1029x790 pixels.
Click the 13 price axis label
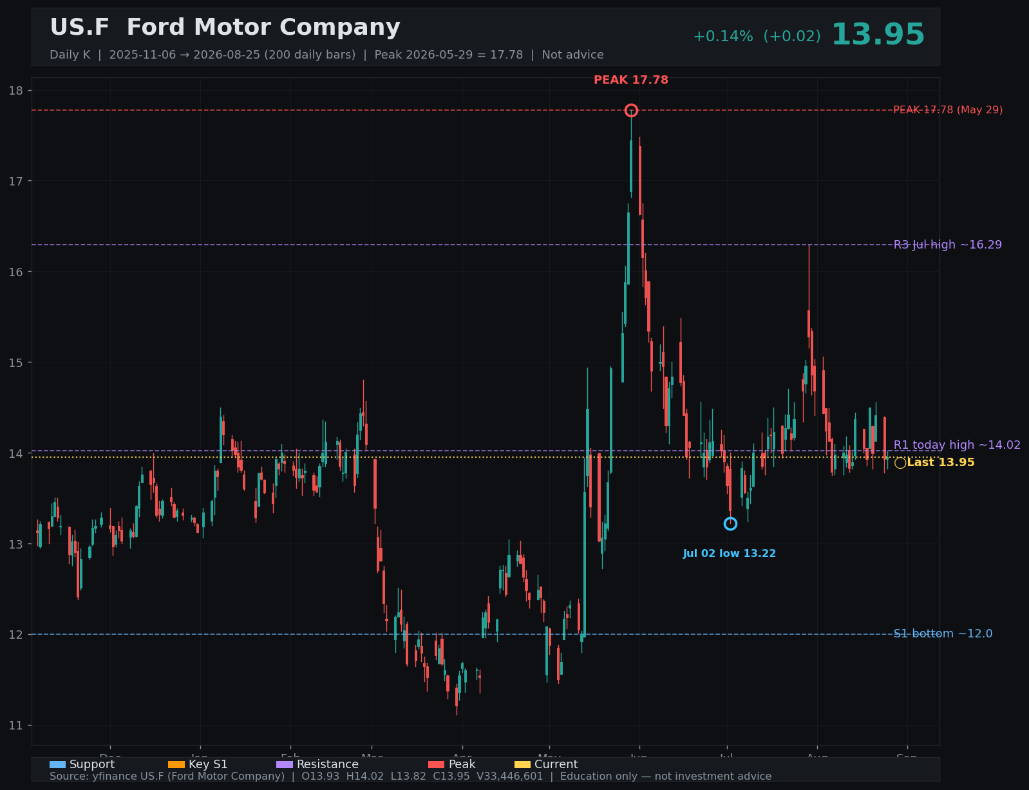pos(15,544)
